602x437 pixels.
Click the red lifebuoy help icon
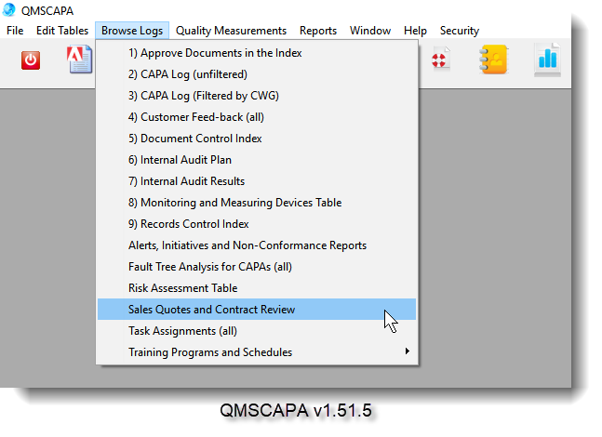coord(439,61)
